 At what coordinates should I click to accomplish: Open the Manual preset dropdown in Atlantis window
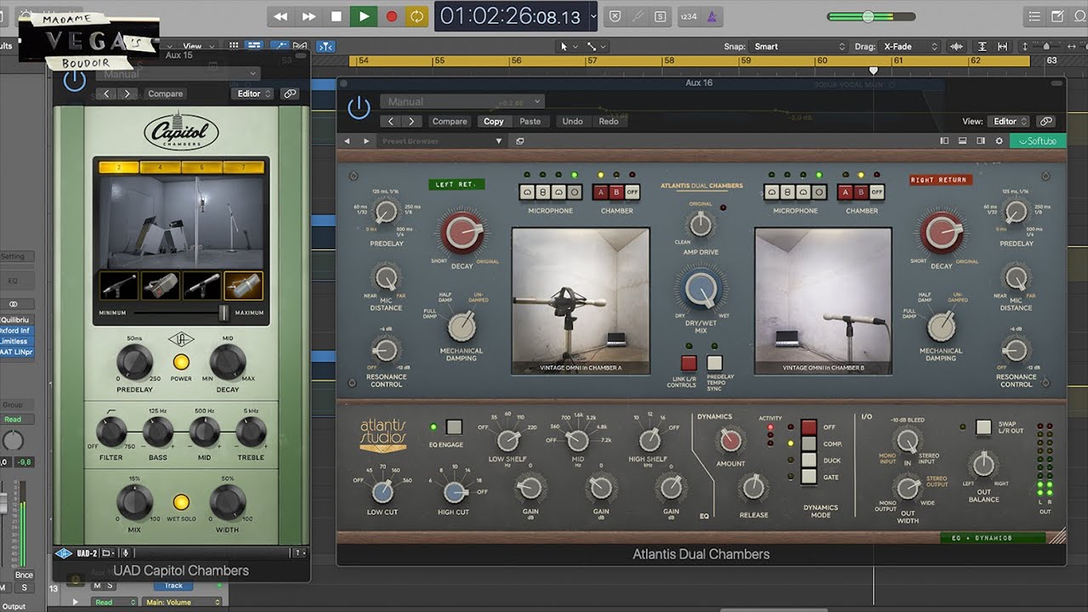[x=462, y=102]
